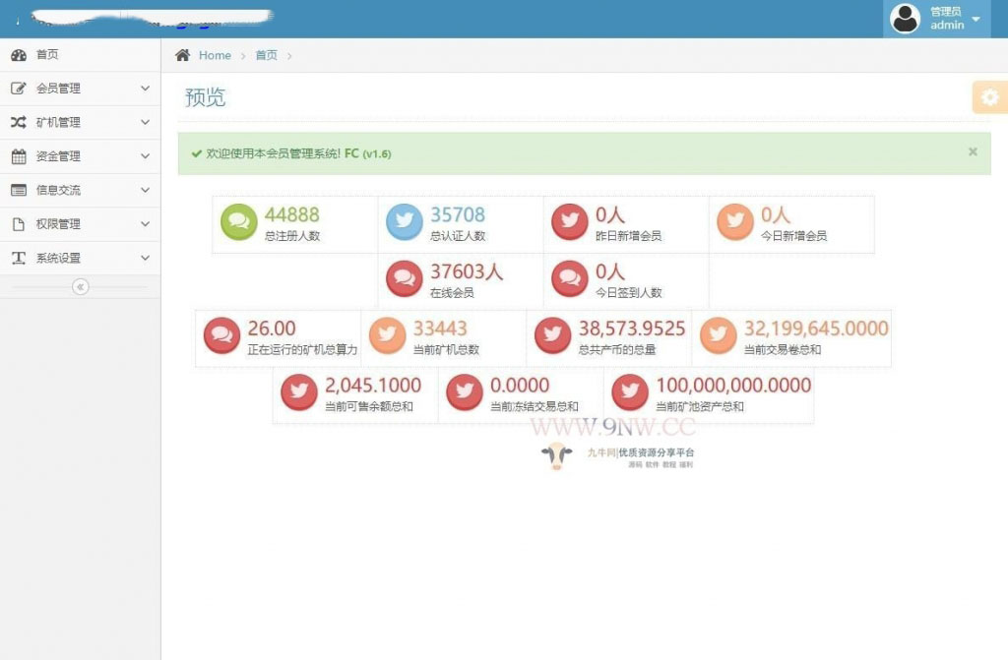The width and height of the screenshot is (1008, 660).
Task: Open 系统设置 in the sidebar
Action: (x=59, y=259)
